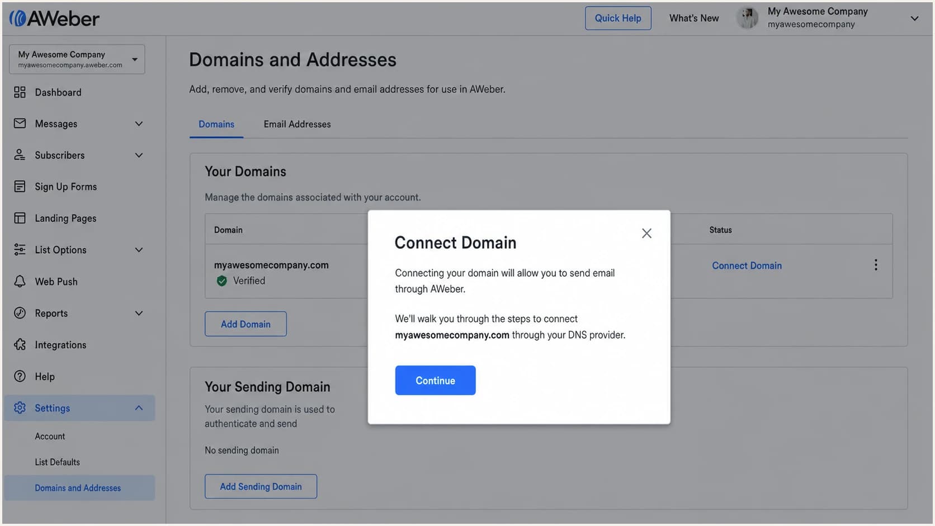Click the No sending domain text

tap(242, 450)
